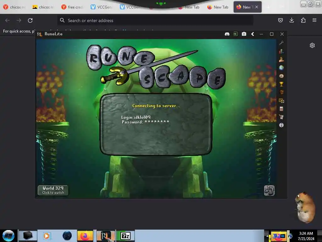Open the Info panel icon
Viewport: 322px width, 242px height.
pos(281,125)
